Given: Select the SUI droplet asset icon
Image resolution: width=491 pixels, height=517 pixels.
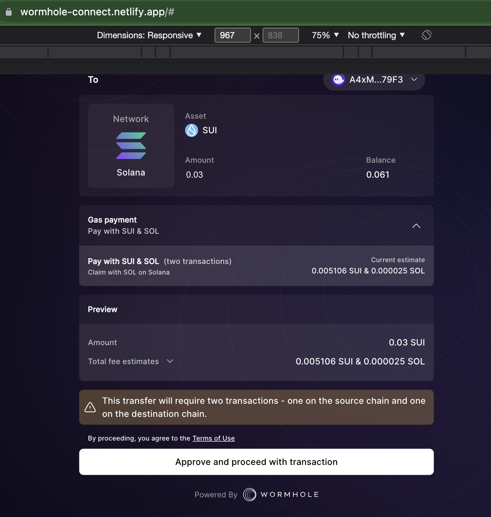Looking at the screenshot, I should 191,130.
